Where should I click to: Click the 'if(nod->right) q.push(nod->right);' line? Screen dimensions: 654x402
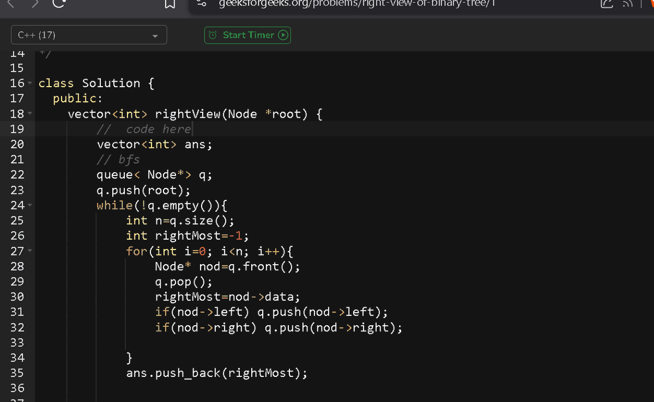point(279,327)
